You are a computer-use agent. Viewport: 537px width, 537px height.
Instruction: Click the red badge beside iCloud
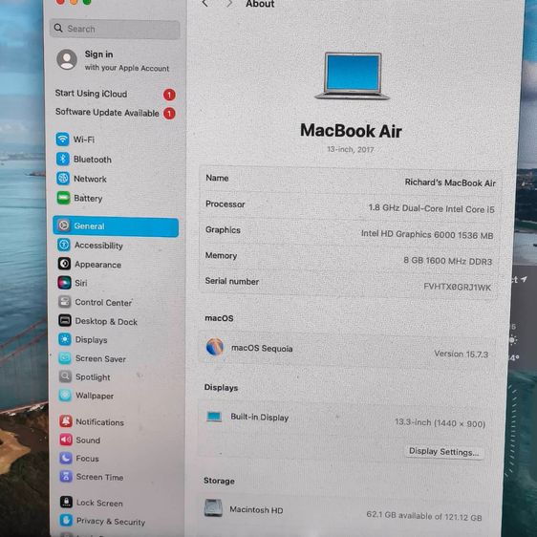[x=169, y=95]
